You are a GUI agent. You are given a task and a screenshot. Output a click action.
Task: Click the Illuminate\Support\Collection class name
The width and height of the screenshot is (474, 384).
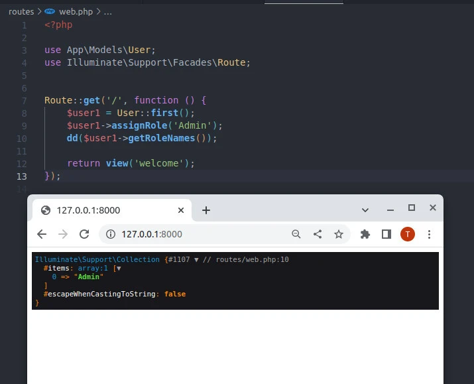point(97,260)
